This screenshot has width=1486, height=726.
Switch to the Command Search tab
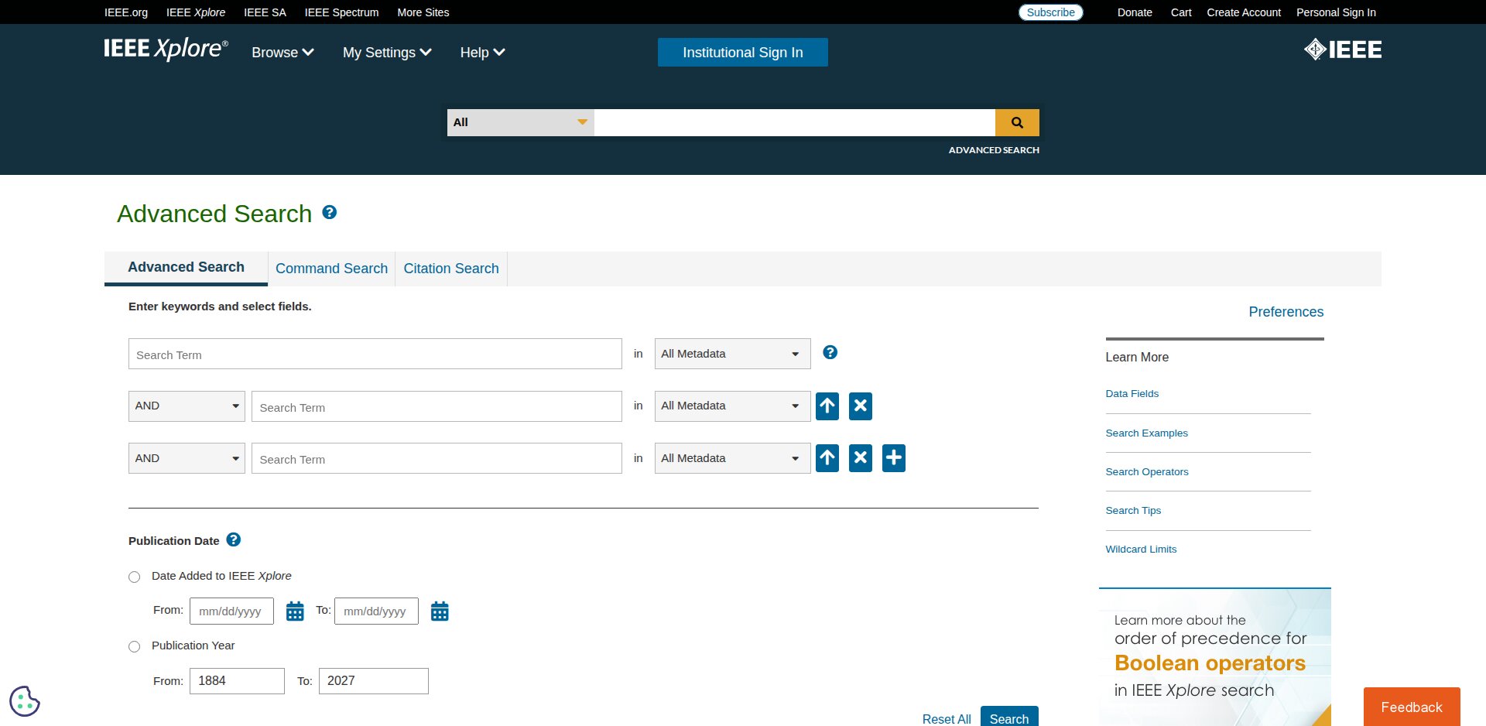[x=331, y=269]
